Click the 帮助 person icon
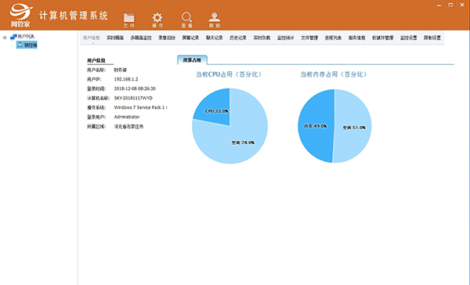The height and width of the screenshot is (285, 470). [215, 20]
